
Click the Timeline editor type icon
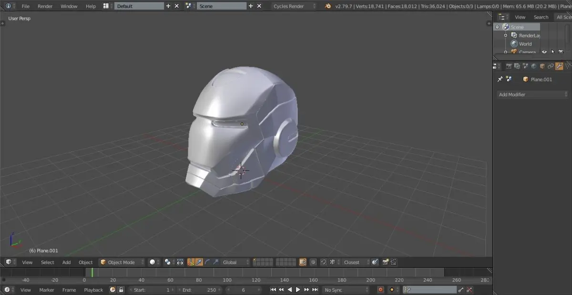[8, 290]
